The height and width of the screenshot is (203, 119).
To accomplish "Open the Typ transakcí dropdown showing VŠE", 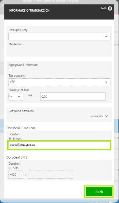I will (59, 82).
